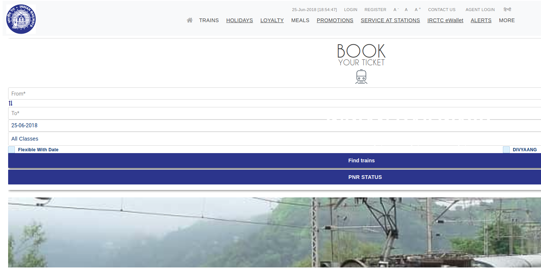The image size is (541, 273).
Task: Click the Find trains button
Action: [274, 160]
